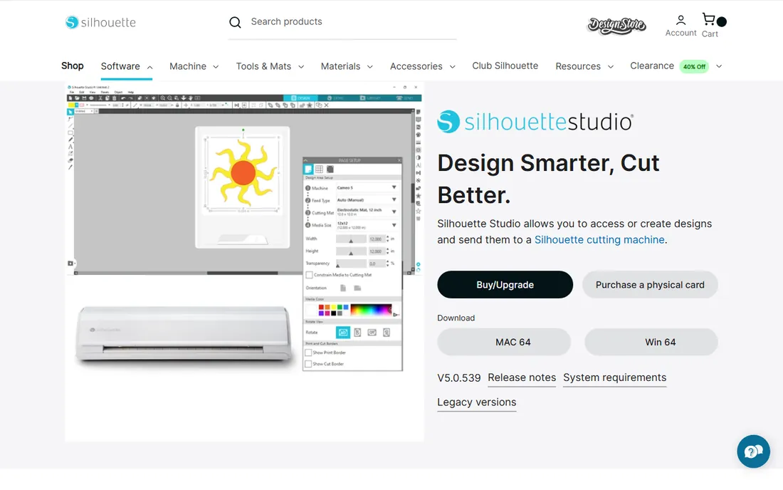The height and width of the screenshot is (490, 783).
Task: Click the Buy/Upgrade button
Action: pyautogui.click(x=505, y=285)
